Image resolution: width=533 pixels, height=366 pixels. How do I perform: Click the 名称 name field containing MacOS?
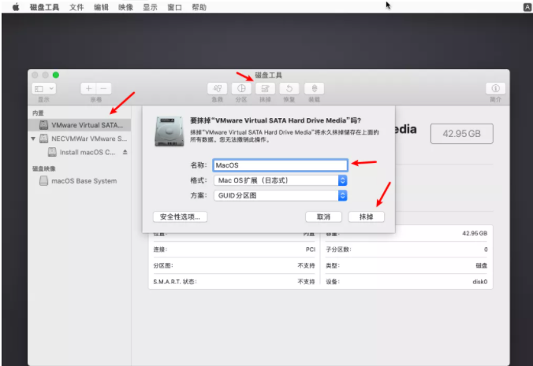[x=280, y=165]
